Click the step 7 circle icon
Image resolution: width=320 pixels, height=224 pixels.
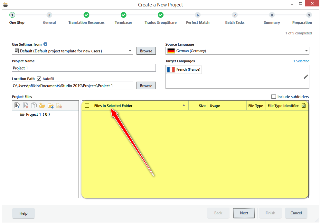pos(235,15)
